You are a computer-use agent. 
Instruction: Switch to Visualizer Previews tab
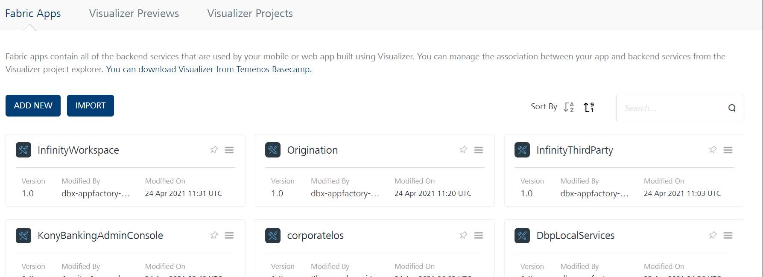pyautogui.click(x=134, y=14)
